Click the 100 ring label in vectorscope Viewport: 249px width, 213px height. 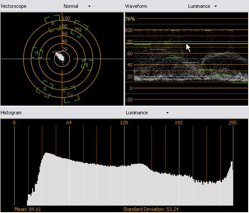[x=66, y=18]
